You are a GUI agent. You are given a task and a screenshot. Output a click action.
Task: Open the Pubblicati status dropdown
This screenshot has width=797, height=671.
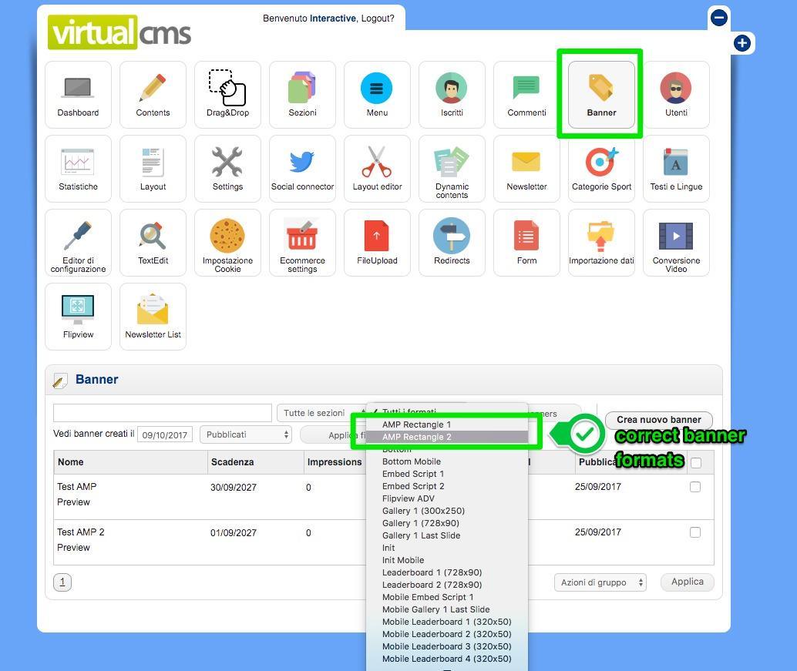[245, 434]
